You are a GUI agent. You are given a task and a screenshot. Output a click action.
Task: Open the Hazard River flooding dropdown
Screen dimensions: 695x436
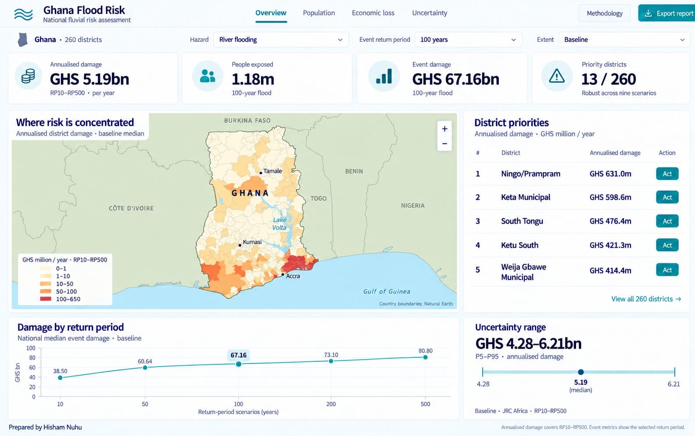[281, 40]
